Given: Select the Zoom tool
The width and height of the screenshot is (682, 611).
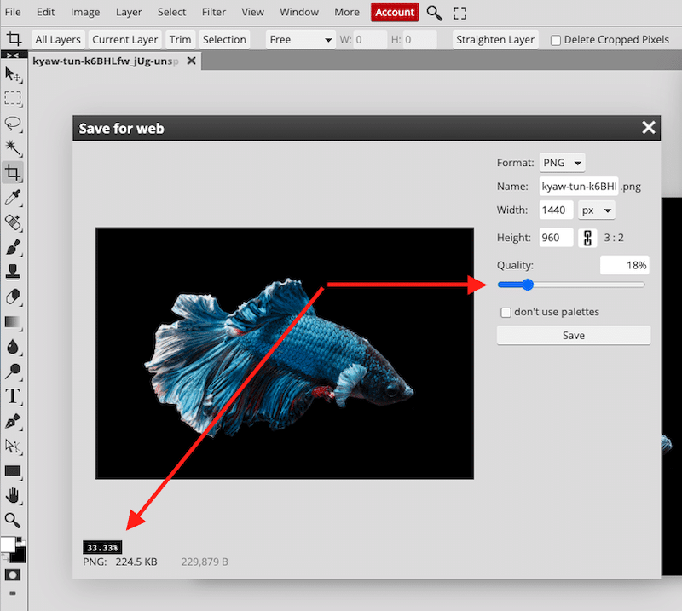Looking at the screenshot, I should click(x=13, y=520).
